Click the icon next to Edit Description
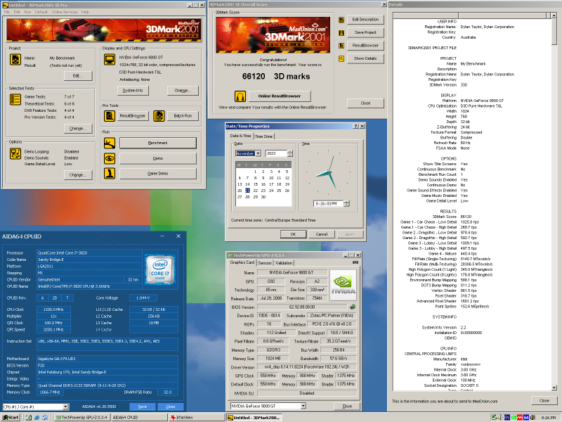 coord(341,20)
